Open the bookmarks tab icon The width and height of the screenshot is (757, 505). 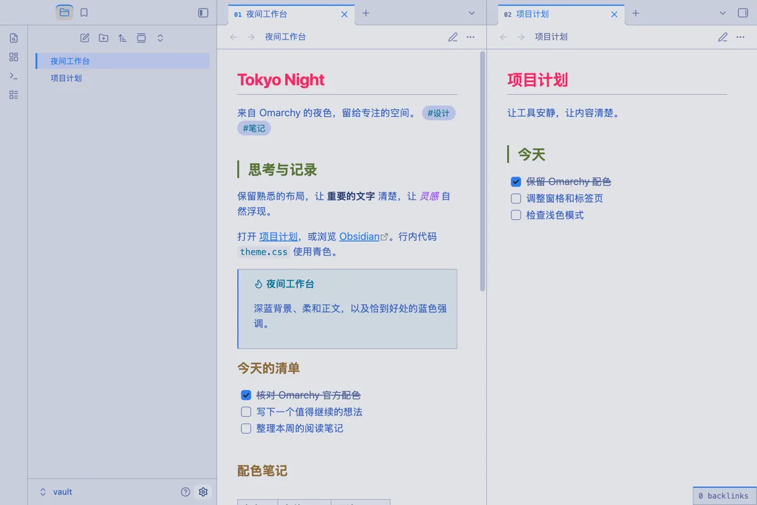coord(84,13)
